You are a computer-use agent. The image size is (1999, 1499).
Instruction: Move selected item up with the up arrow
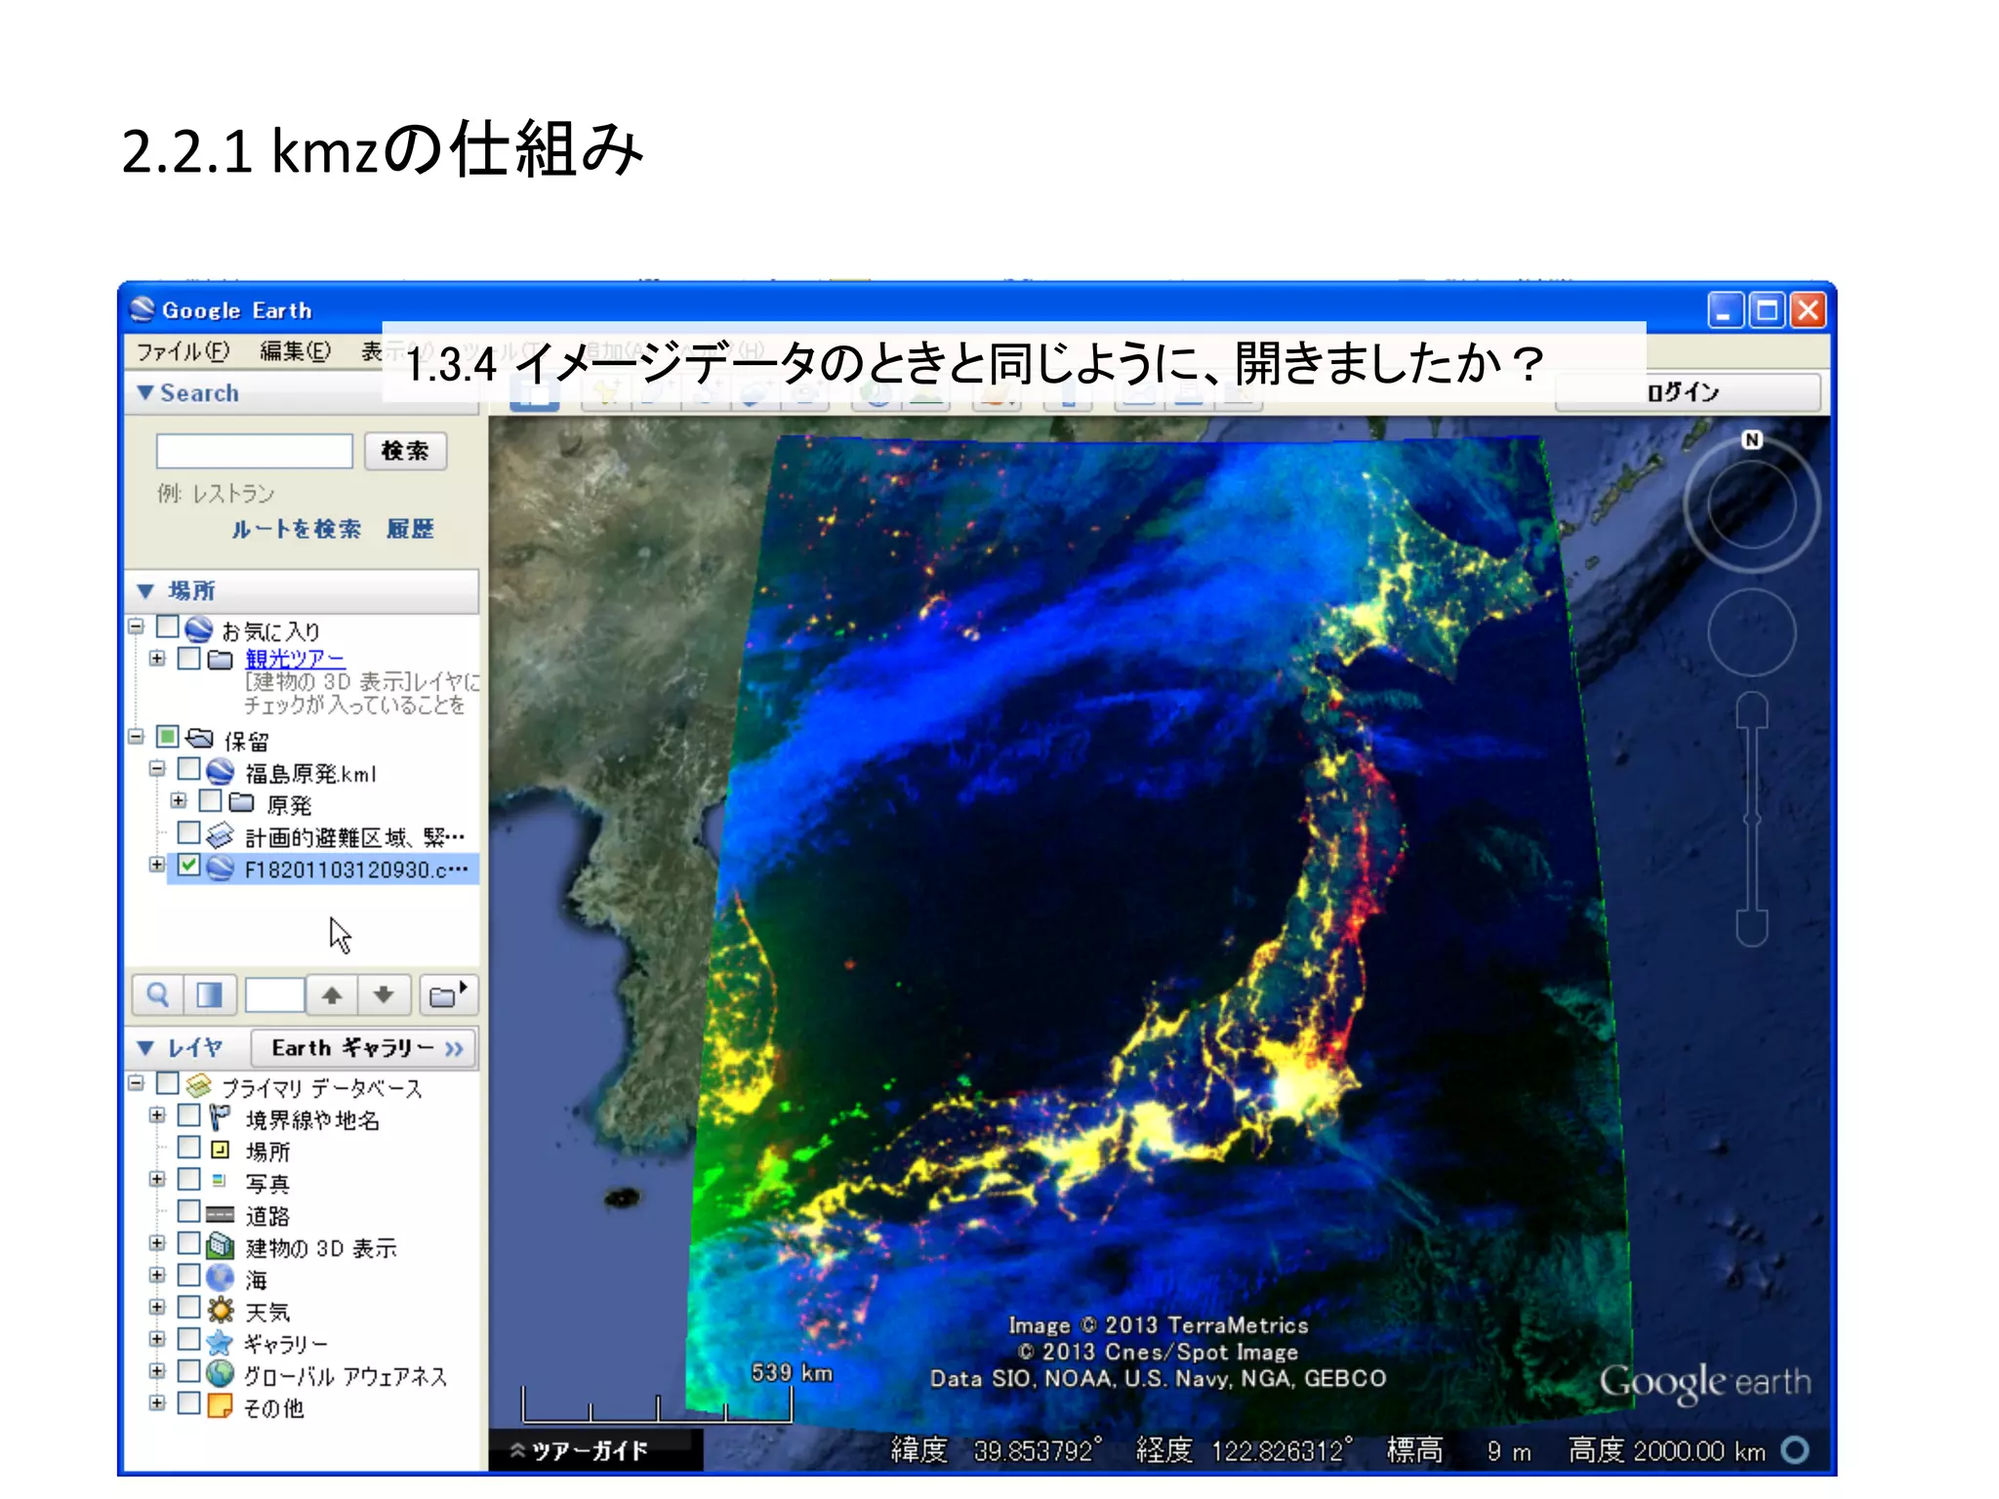pyautogui.click(x=332, y=995)
